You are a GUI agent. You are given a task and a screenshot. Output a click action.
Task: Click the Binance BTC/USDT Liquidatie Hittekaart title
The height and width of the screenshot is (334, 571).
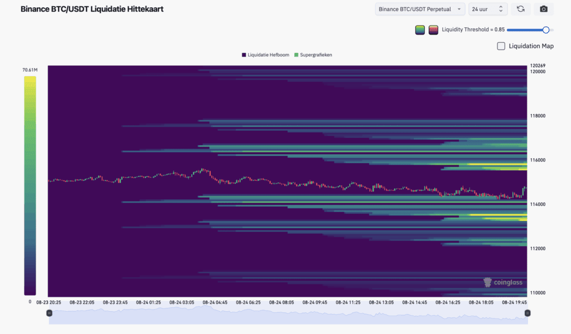point(93,9)
